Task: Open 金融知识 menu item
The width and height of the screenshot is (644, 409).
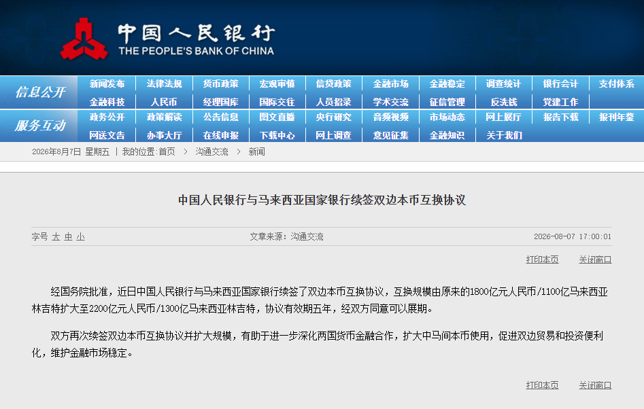Action: [447, 135]
